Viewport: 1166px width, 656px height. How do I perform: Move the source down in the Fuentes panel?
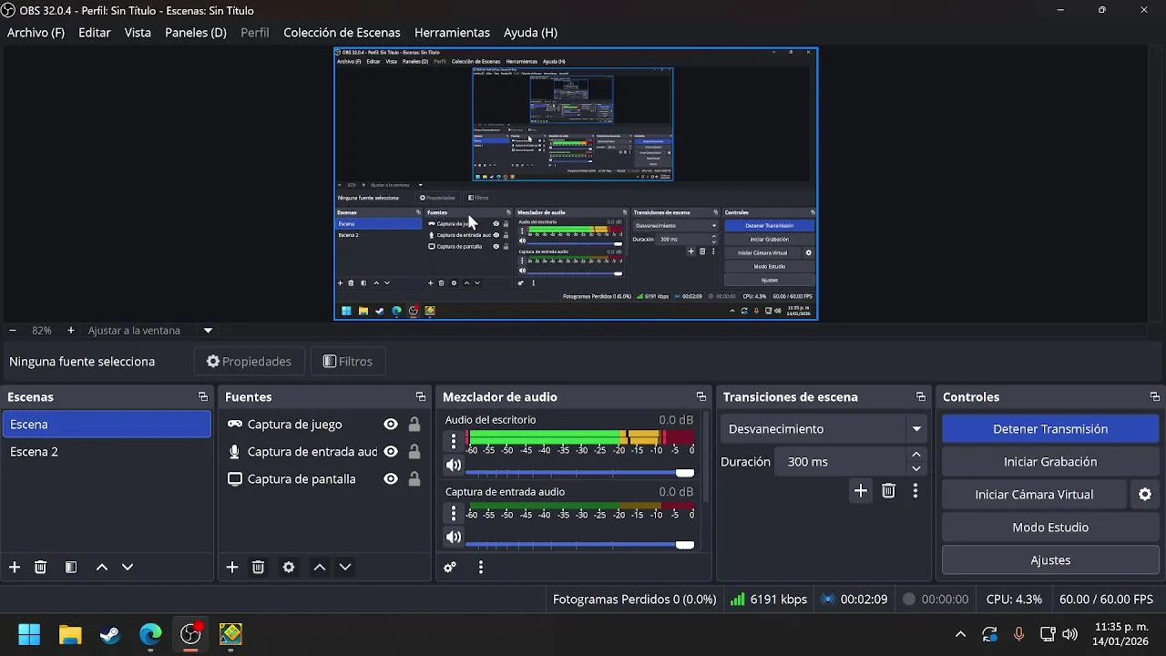(345, 567)
